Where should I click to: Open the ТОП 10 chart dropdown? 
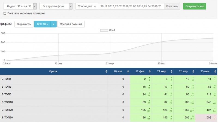point(42,24)
